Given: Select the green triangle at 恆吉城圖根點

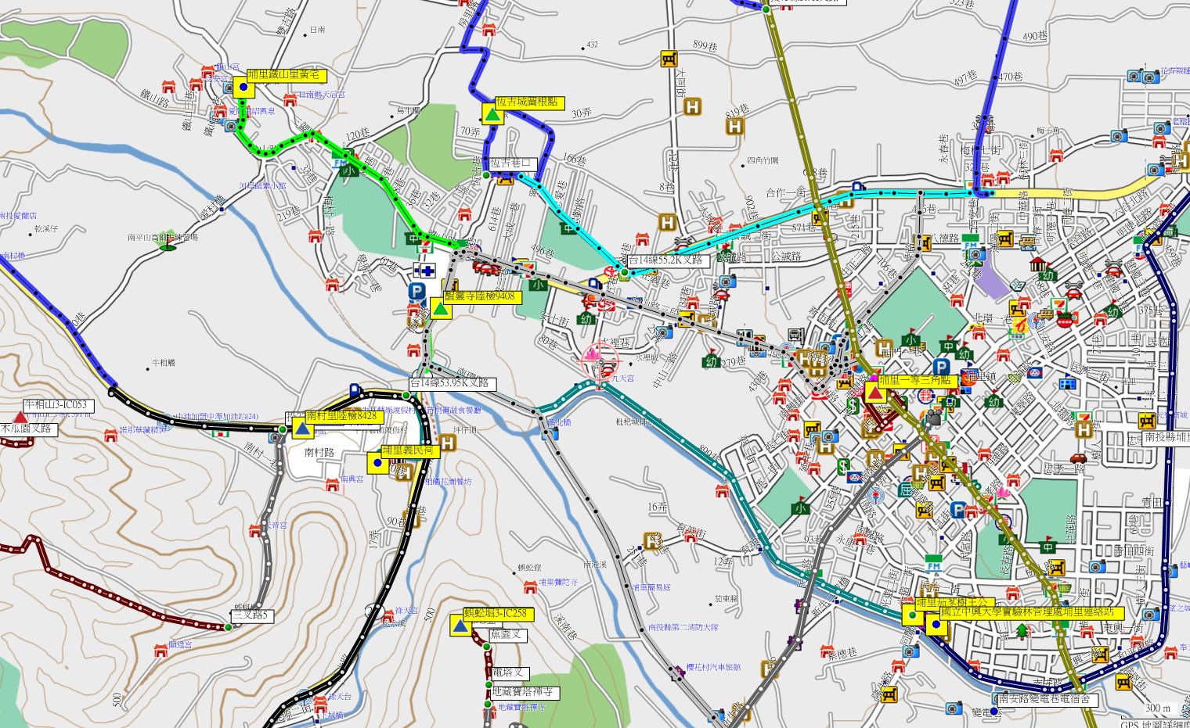Looking at the screenshot, I should coord(492,115).
